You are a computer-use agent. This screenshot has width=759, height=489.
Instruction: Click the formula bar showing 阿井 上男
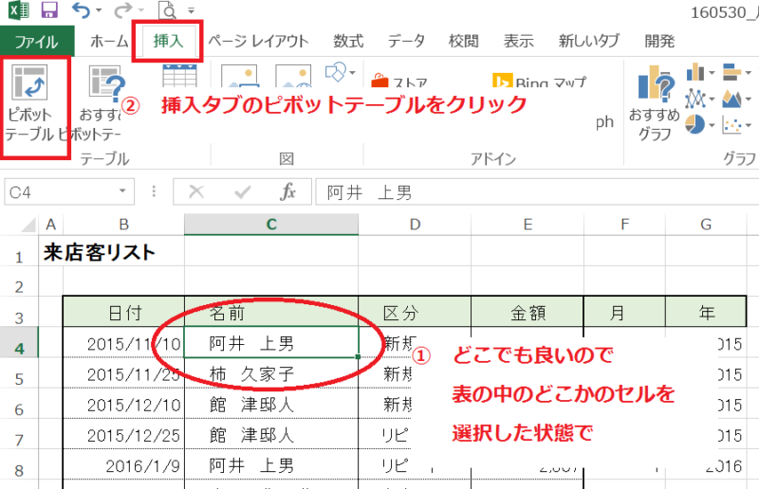click(537, 192)
